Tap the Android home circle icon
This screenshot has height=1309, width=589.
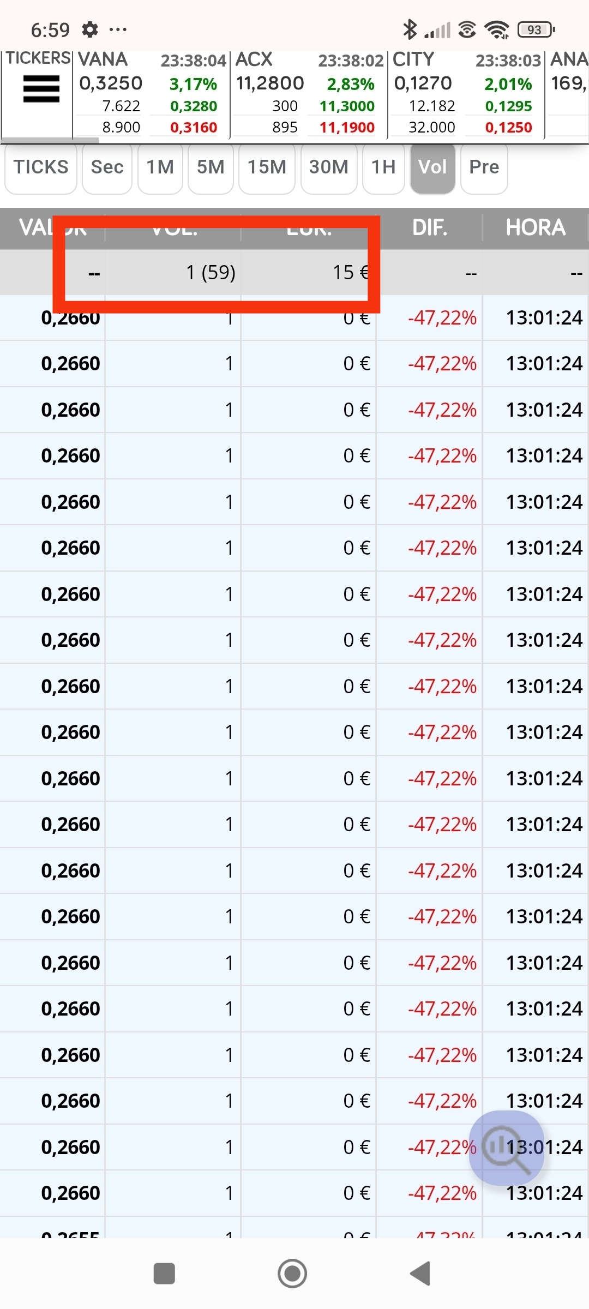click(x=292, y=1274)
